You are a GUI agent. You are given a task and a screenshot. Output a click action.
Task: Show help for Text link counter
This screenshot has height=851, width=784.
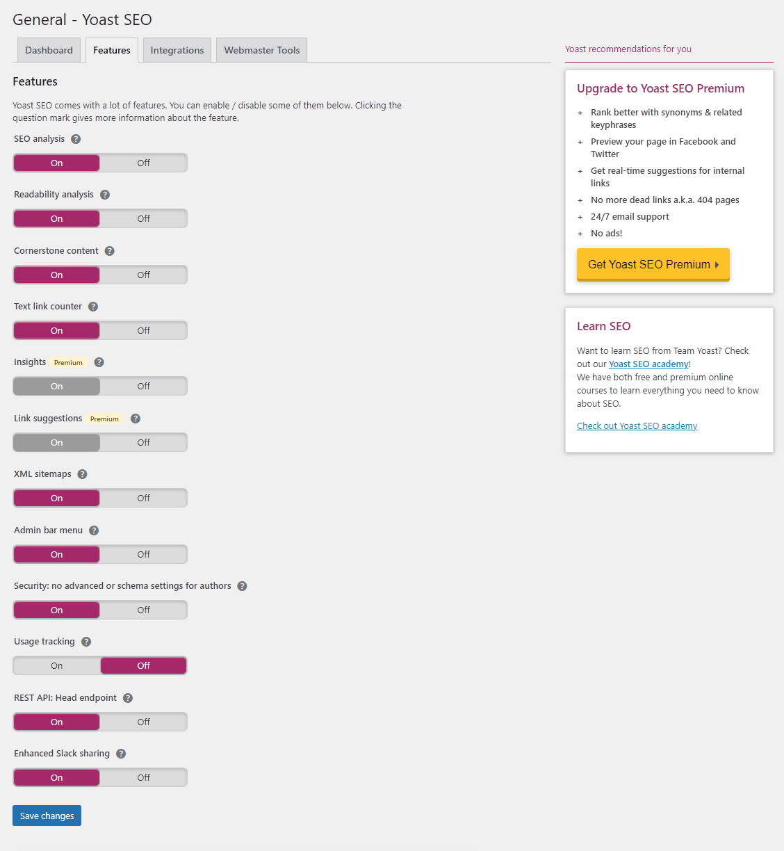pos(93,307)
